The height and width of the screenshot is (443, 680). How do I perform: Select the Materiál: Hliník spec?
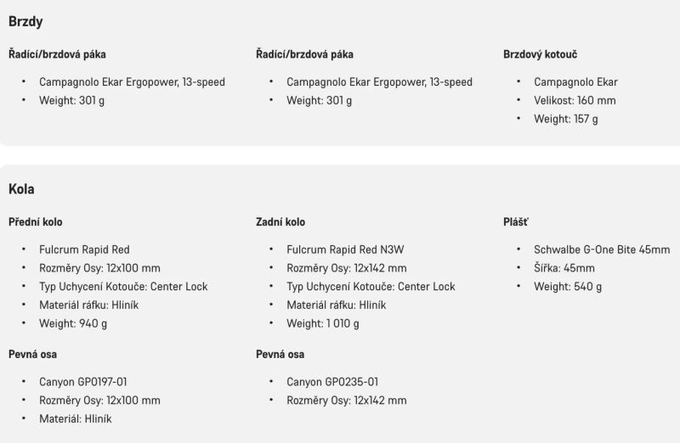[75, 419]
